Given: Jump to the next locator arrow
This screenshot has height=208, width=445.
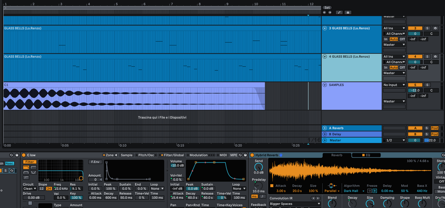Looking at the screenshot, I should tap(330, 12).
